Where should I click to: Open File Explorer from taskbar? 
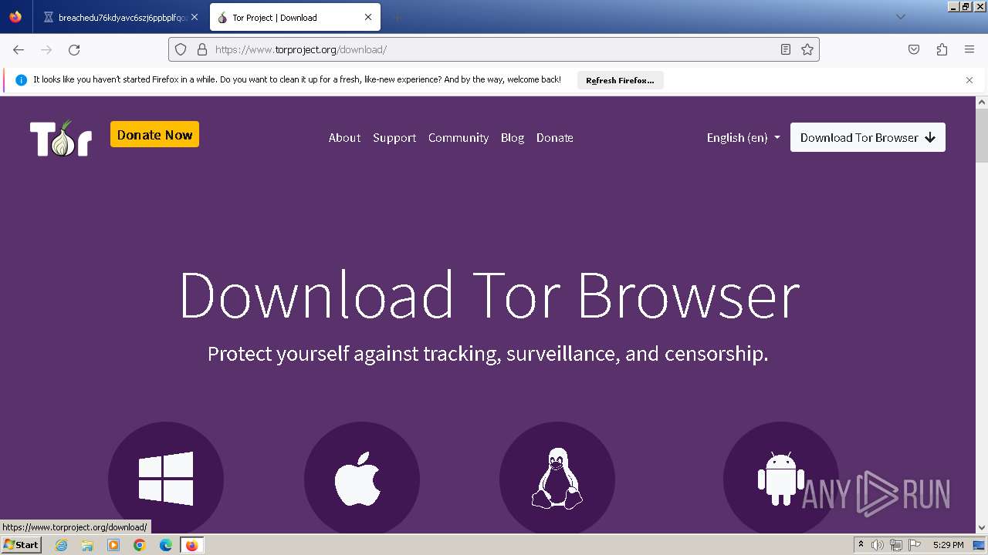click(x=87, y=545)
